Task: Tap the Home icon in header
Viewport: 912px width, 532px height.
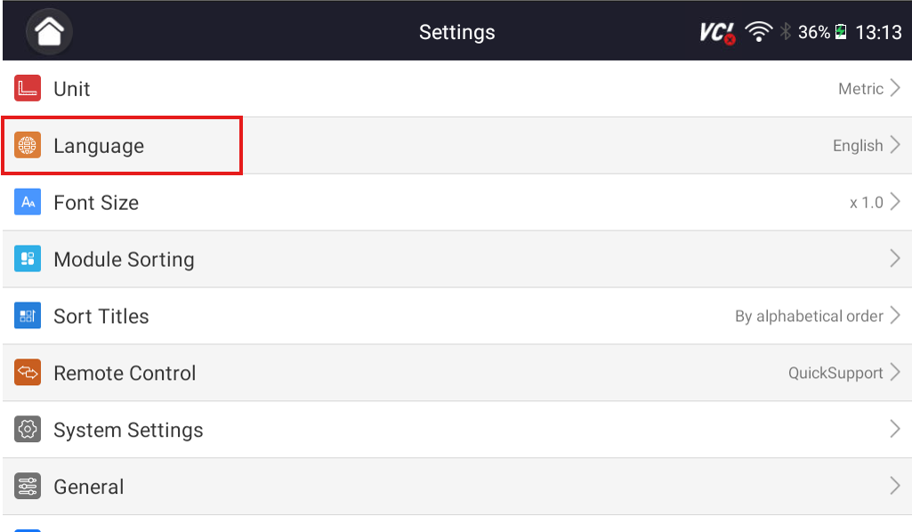Action: [x=50, y=31]
